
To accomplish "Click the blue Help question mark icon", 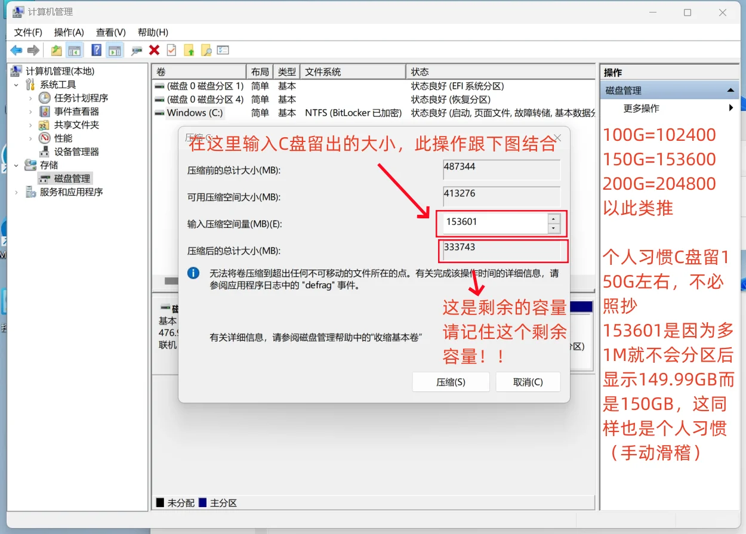I will pyautogui.click(x=96, y=51).
